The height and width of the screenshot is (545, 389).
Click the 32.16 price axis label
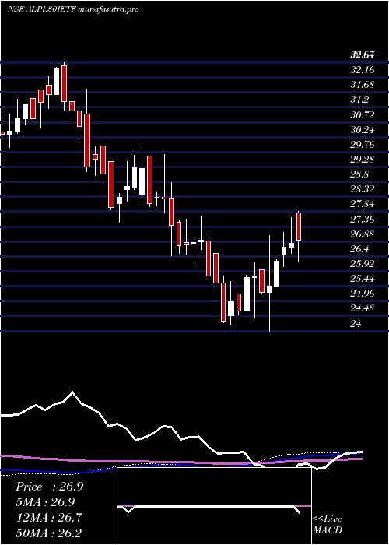click(363, 70)
